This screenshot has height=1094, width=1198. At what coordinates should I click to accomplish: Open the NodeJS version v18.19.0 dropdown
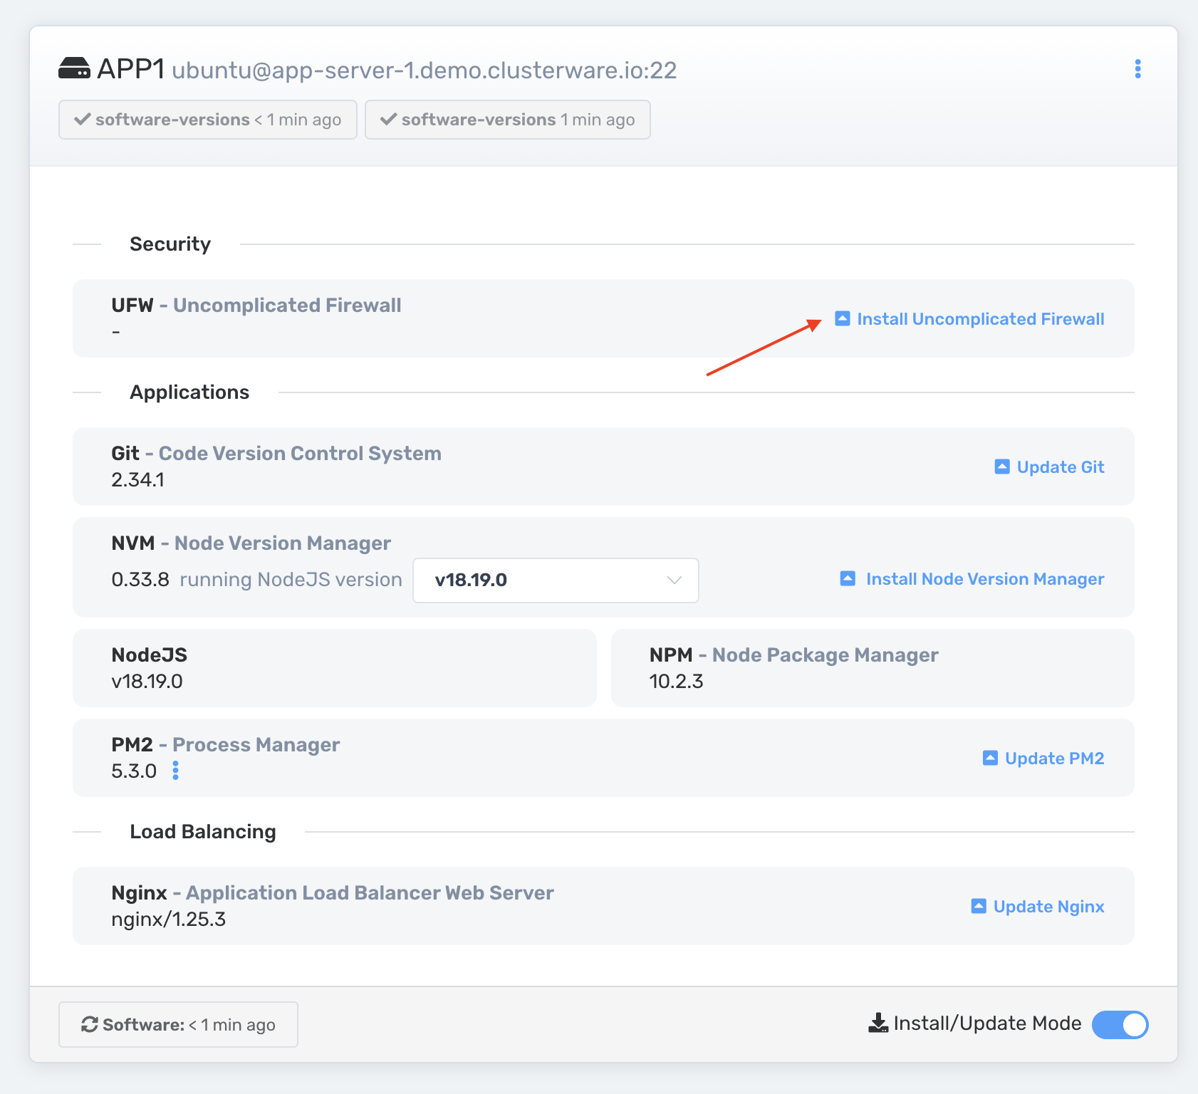pyautogui.click(x=556, y=580)
